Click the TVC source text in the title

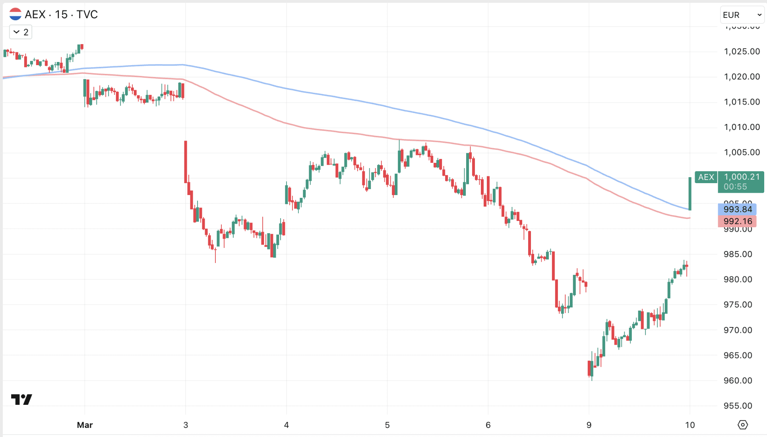[87, 14]
